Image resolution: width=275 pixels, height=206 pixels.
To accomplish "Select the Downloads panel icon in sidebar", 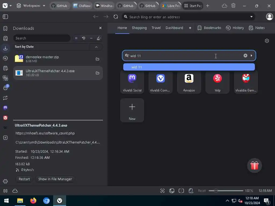I will pyautogui.click(x=5, y=48).
